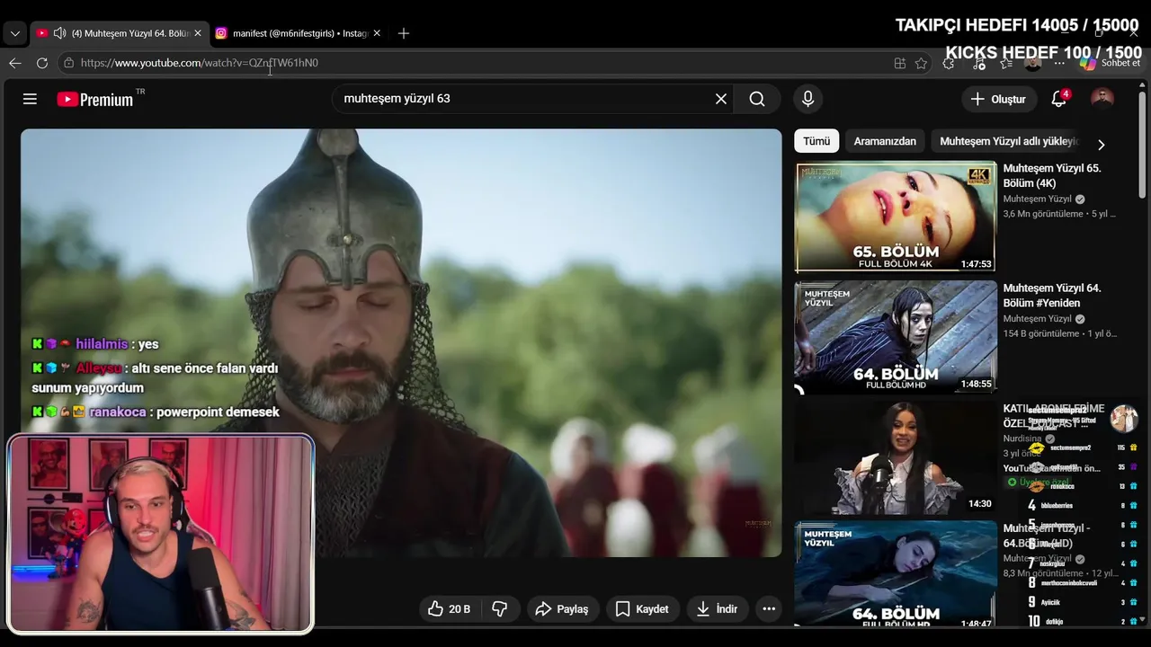This screenshot has width=1151, height=647.
Task: Show next filter chips with right chevron
Action: coord(1101,144)
